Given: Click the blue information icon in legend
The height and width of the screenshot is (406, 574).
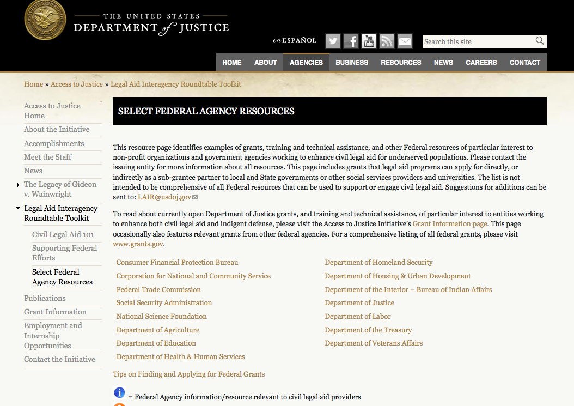Looking at the screenshot, I should [119, 392].
